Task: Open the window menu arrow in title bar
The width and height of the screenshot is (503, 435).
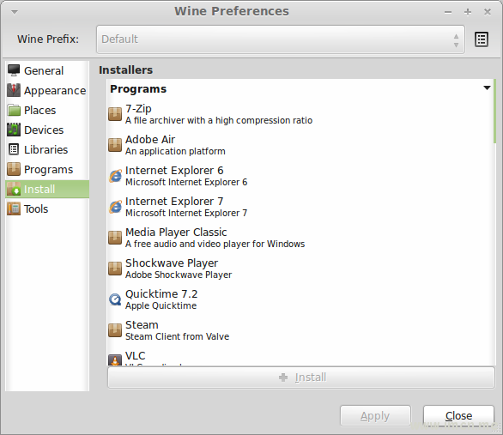Action: (x=15, y=12)
